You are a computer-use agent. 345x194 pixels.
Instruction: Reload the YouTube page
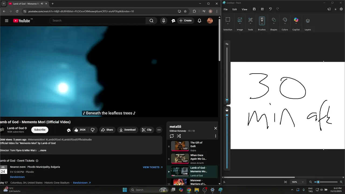point(17,11)
